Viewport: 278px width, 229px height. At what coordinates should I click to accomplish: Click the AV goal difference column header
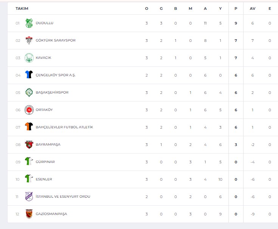253,8
